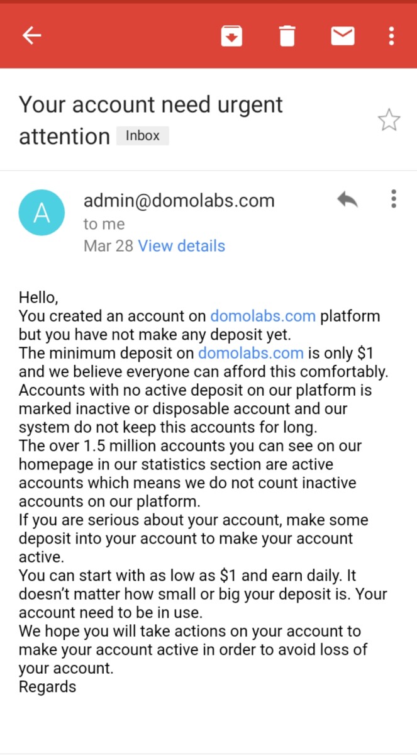Delete the email with trash icon
The height and width of the screenshot is (755, 417).
pos(287,36)
